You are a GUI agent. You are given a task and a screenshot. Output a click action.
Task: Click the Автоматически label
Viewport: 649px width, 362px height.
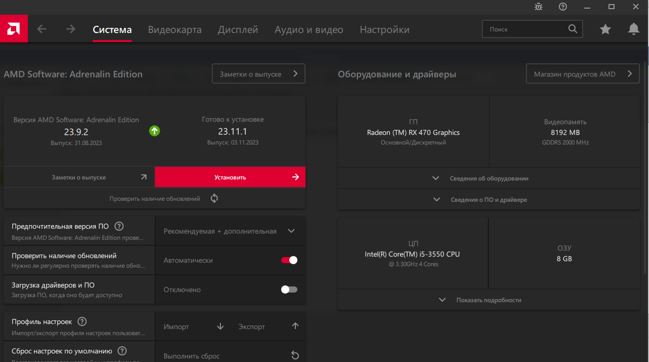coord(188,260)
